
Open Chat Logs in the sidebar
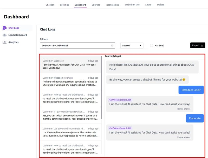click(17, 28)
